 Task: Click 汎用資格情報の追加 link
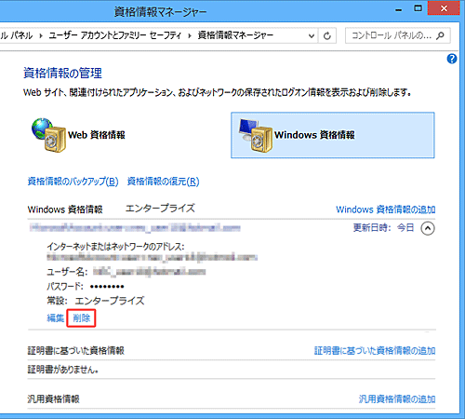(397, 399)
